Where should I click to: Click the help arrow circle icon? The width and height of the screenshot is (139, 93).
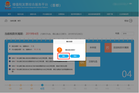pyautogui.click(x=131, y=21)
